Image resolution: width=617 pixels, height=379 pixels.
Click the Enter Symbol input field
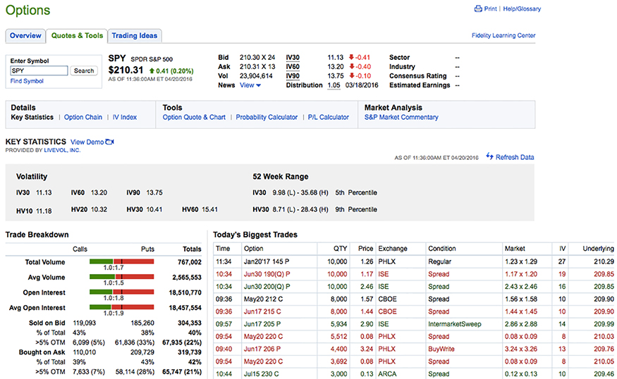pyautogui.click(x=39, y=70)
